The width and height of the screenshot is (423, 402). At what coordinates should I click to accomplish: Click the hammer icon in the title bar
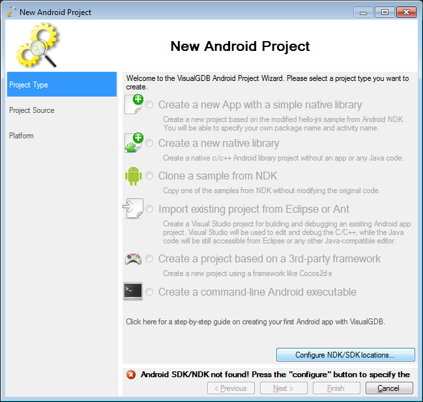[x=11, y=12]
